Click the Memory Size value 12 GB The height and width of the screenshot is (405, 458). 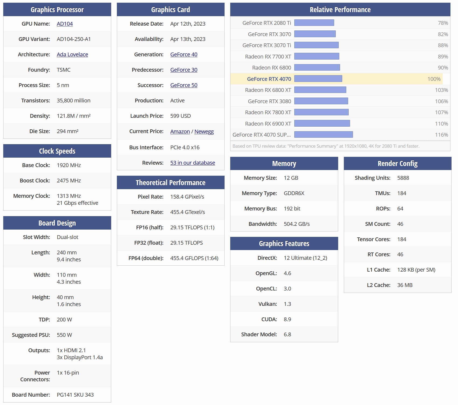291,178
